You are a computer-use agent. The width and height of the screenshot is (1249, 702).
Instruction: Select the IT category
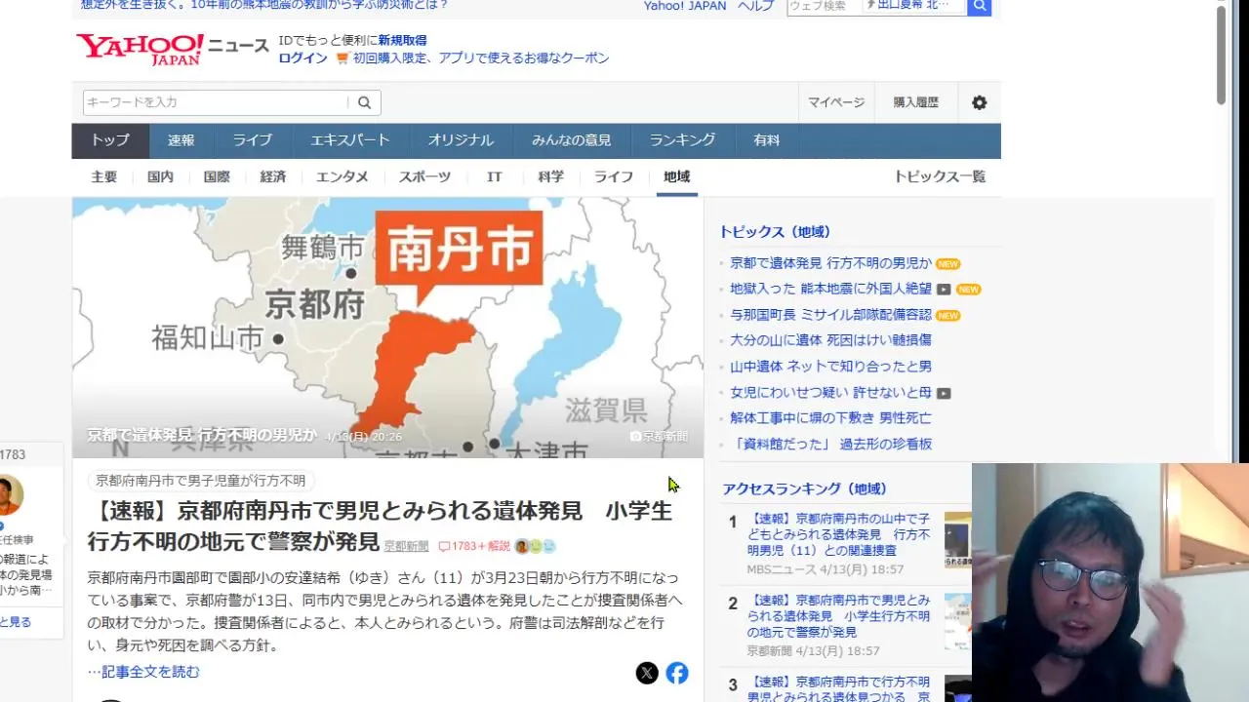coord(495,177)
